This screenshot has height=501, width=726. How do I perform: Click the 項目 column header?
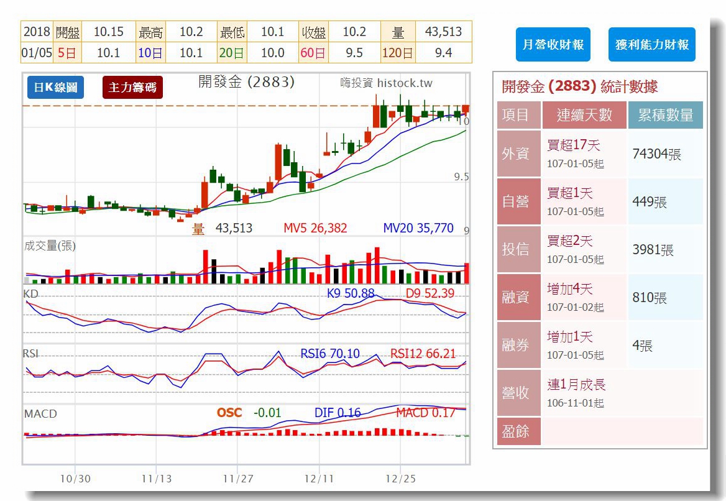point(518,115)
